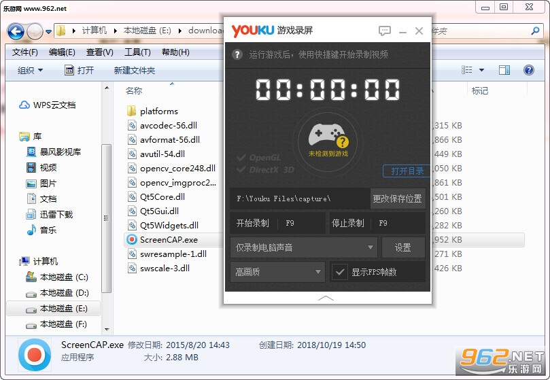
Task: Click 打开 toolbar button
Action: click(80, 70)
